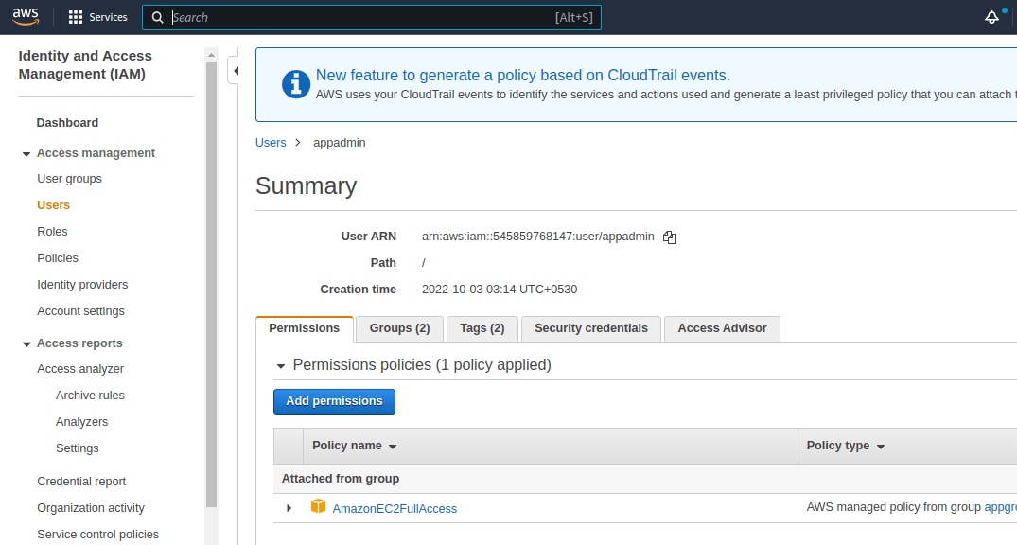Open the AmazonEC2FullAccess policy link
Viewport: 1017px width, 545px height.
coord(395,509)
